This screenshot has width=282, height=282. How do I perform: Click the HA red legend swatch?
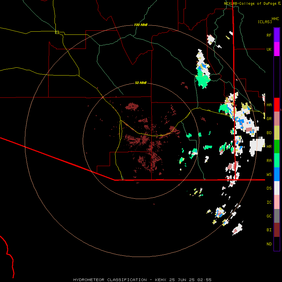[277, 105]
